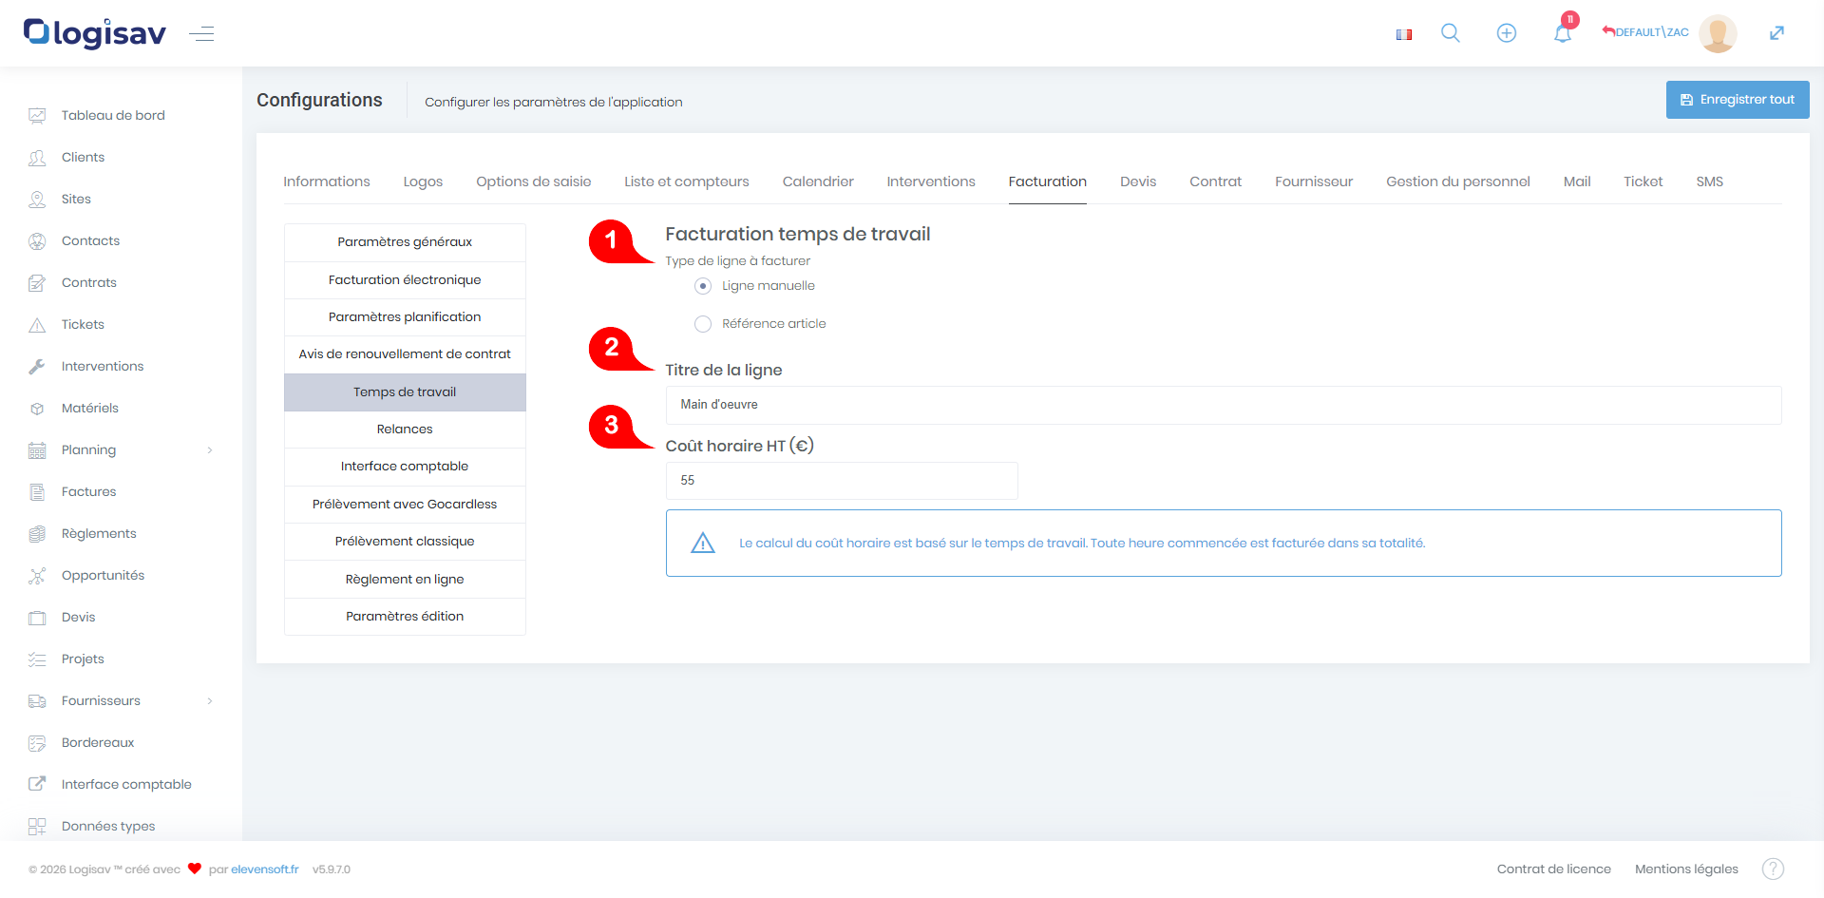Click the plus circle quick-add icon
Viewport: 1824px width, 898px height.
(x=1506, y=33)
